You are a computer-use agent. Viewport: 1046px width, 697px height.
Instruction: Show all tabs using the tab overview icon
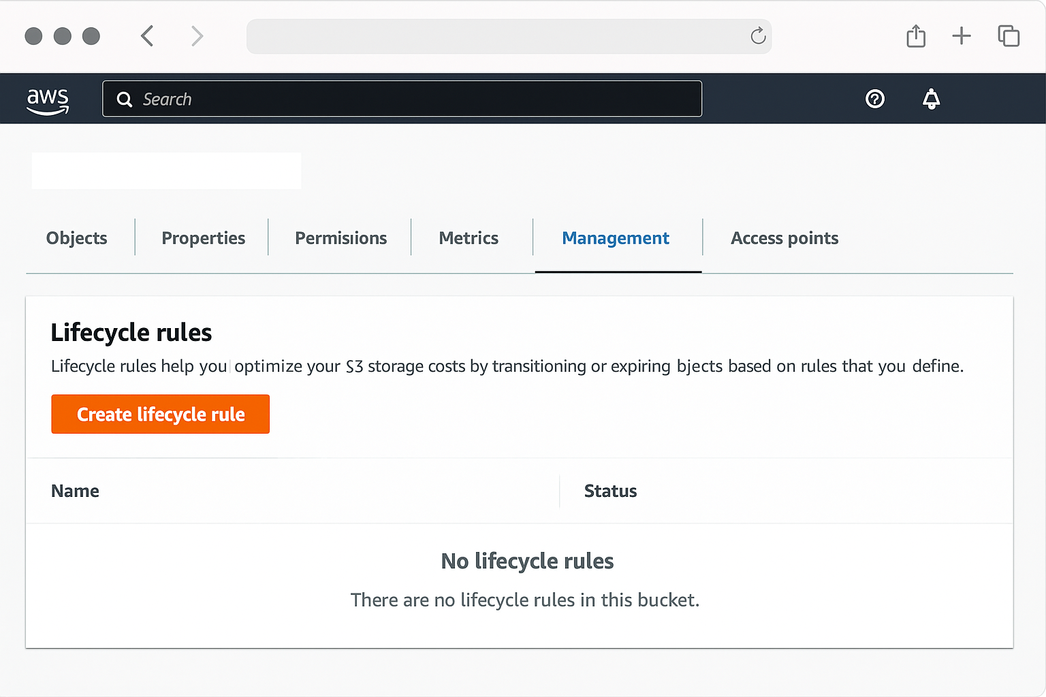pos(1008,36)
